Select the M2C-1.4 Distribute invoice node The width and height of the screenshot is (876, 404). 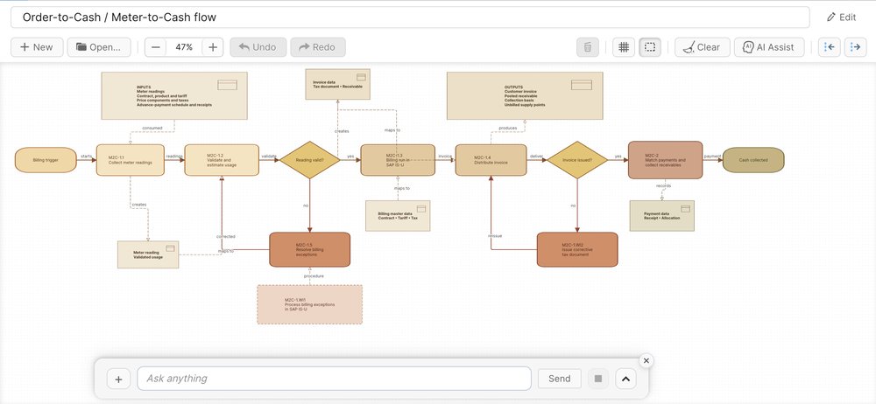pos(491,160)
